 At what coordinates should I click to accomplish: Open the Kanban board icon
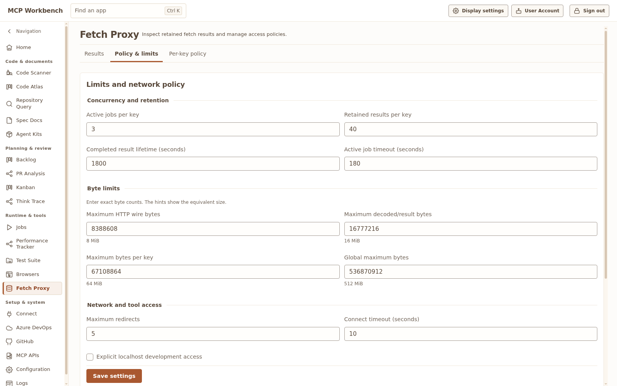tap(9, 188)
